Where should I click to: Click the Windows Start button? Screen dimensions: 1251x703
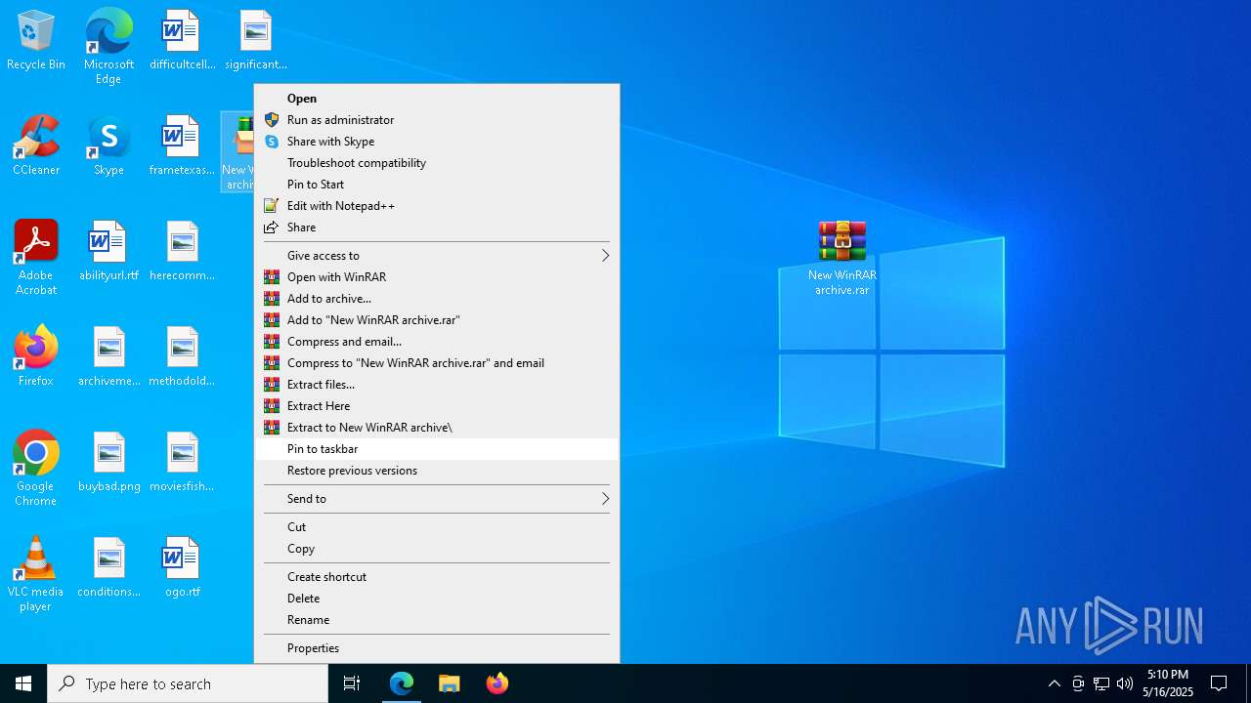pyautogui.click(x=23, y=683)
